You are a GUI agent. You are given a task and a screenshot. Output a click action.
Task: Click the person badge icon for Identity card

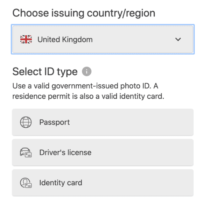click(x=26, y=183)
